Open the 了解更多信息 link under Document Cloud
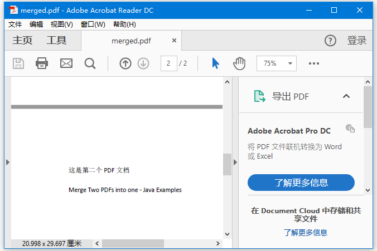Image resolution: width=377 pixels, height=251 pixels. [x=306, y=233]
